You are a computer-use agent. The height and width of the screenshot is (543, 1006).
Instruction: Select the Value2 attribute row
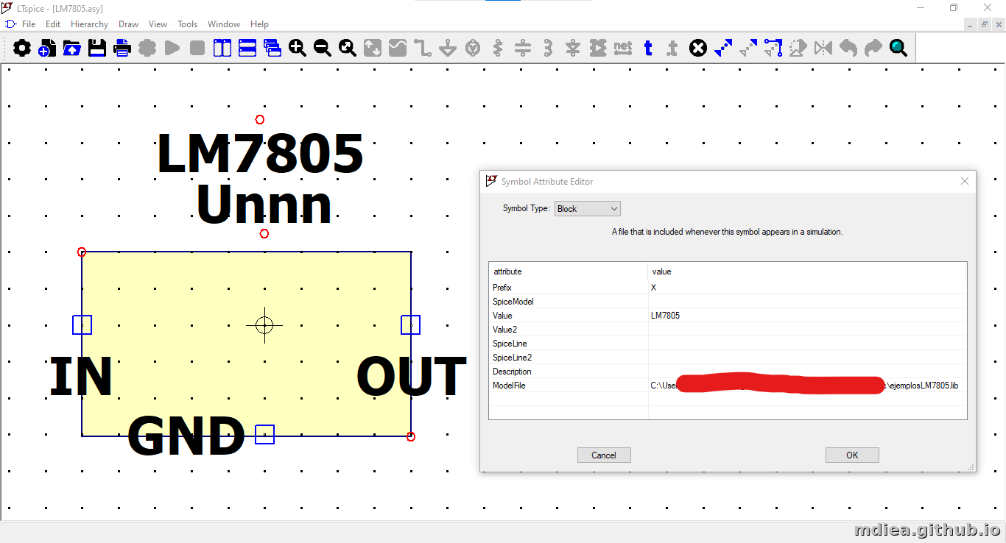pyautogui.click(x=728, y=330)
